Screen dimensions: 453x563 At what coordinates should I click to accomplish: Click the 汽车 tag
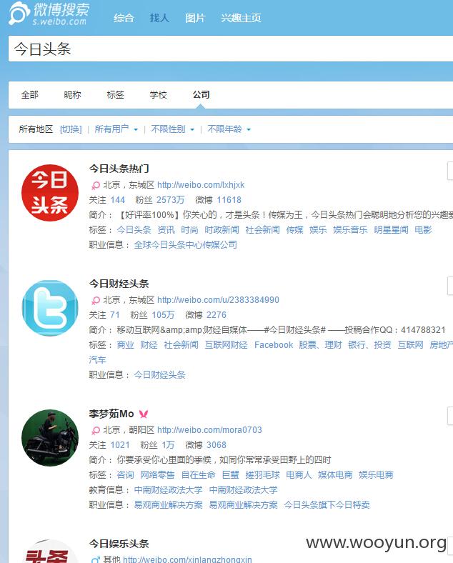pos(98,360)
